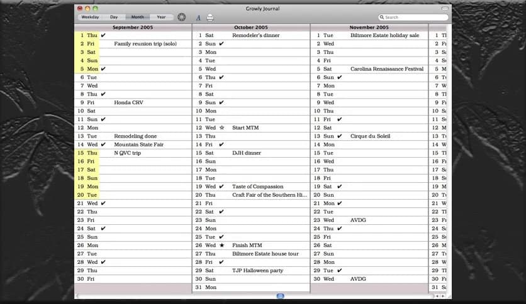This screenshot has height=304, width=526.
Task: Open the 'N QVC trip' entry
Action: [x=128, y=153]
